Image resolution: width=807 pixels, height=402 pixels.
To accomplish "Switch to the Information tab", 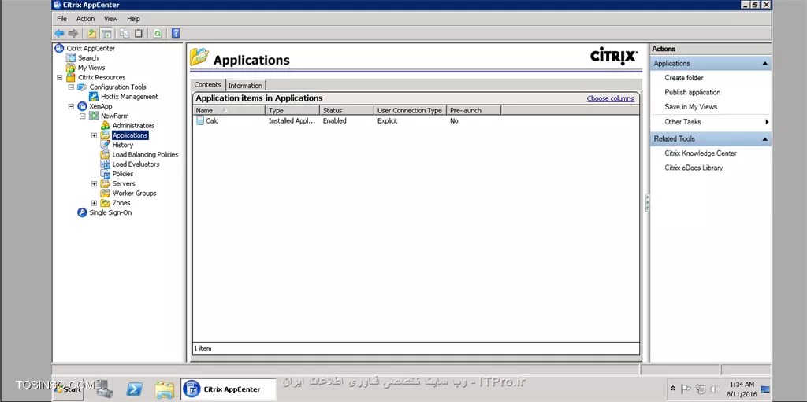I will tap(245, 85).
